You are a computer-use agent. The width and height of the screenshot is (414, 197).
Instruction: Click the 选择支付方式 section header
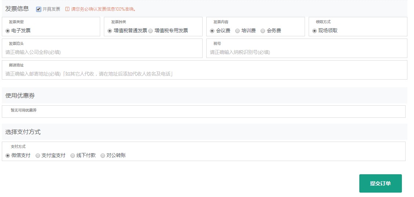click(23, 132)
